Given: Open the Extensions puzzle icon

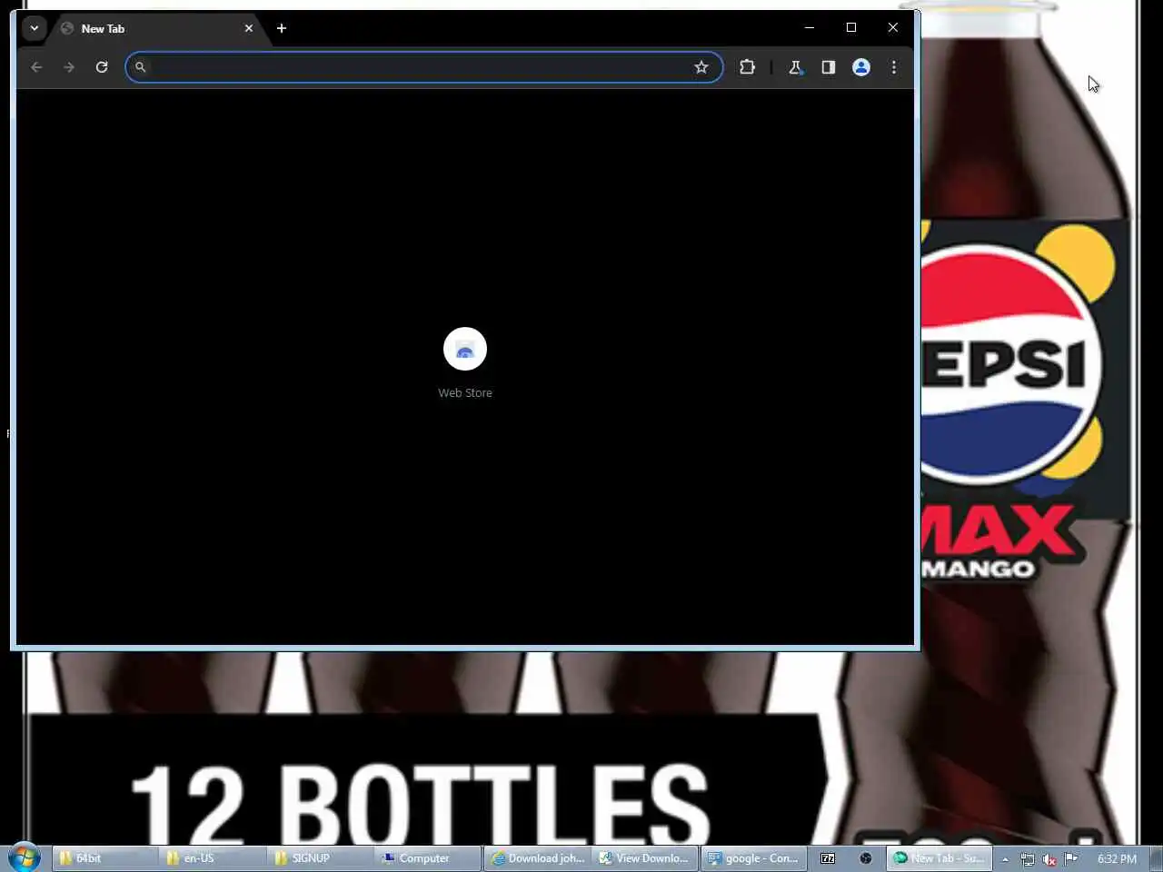Looking at the screenshot, I should (747, 67).
